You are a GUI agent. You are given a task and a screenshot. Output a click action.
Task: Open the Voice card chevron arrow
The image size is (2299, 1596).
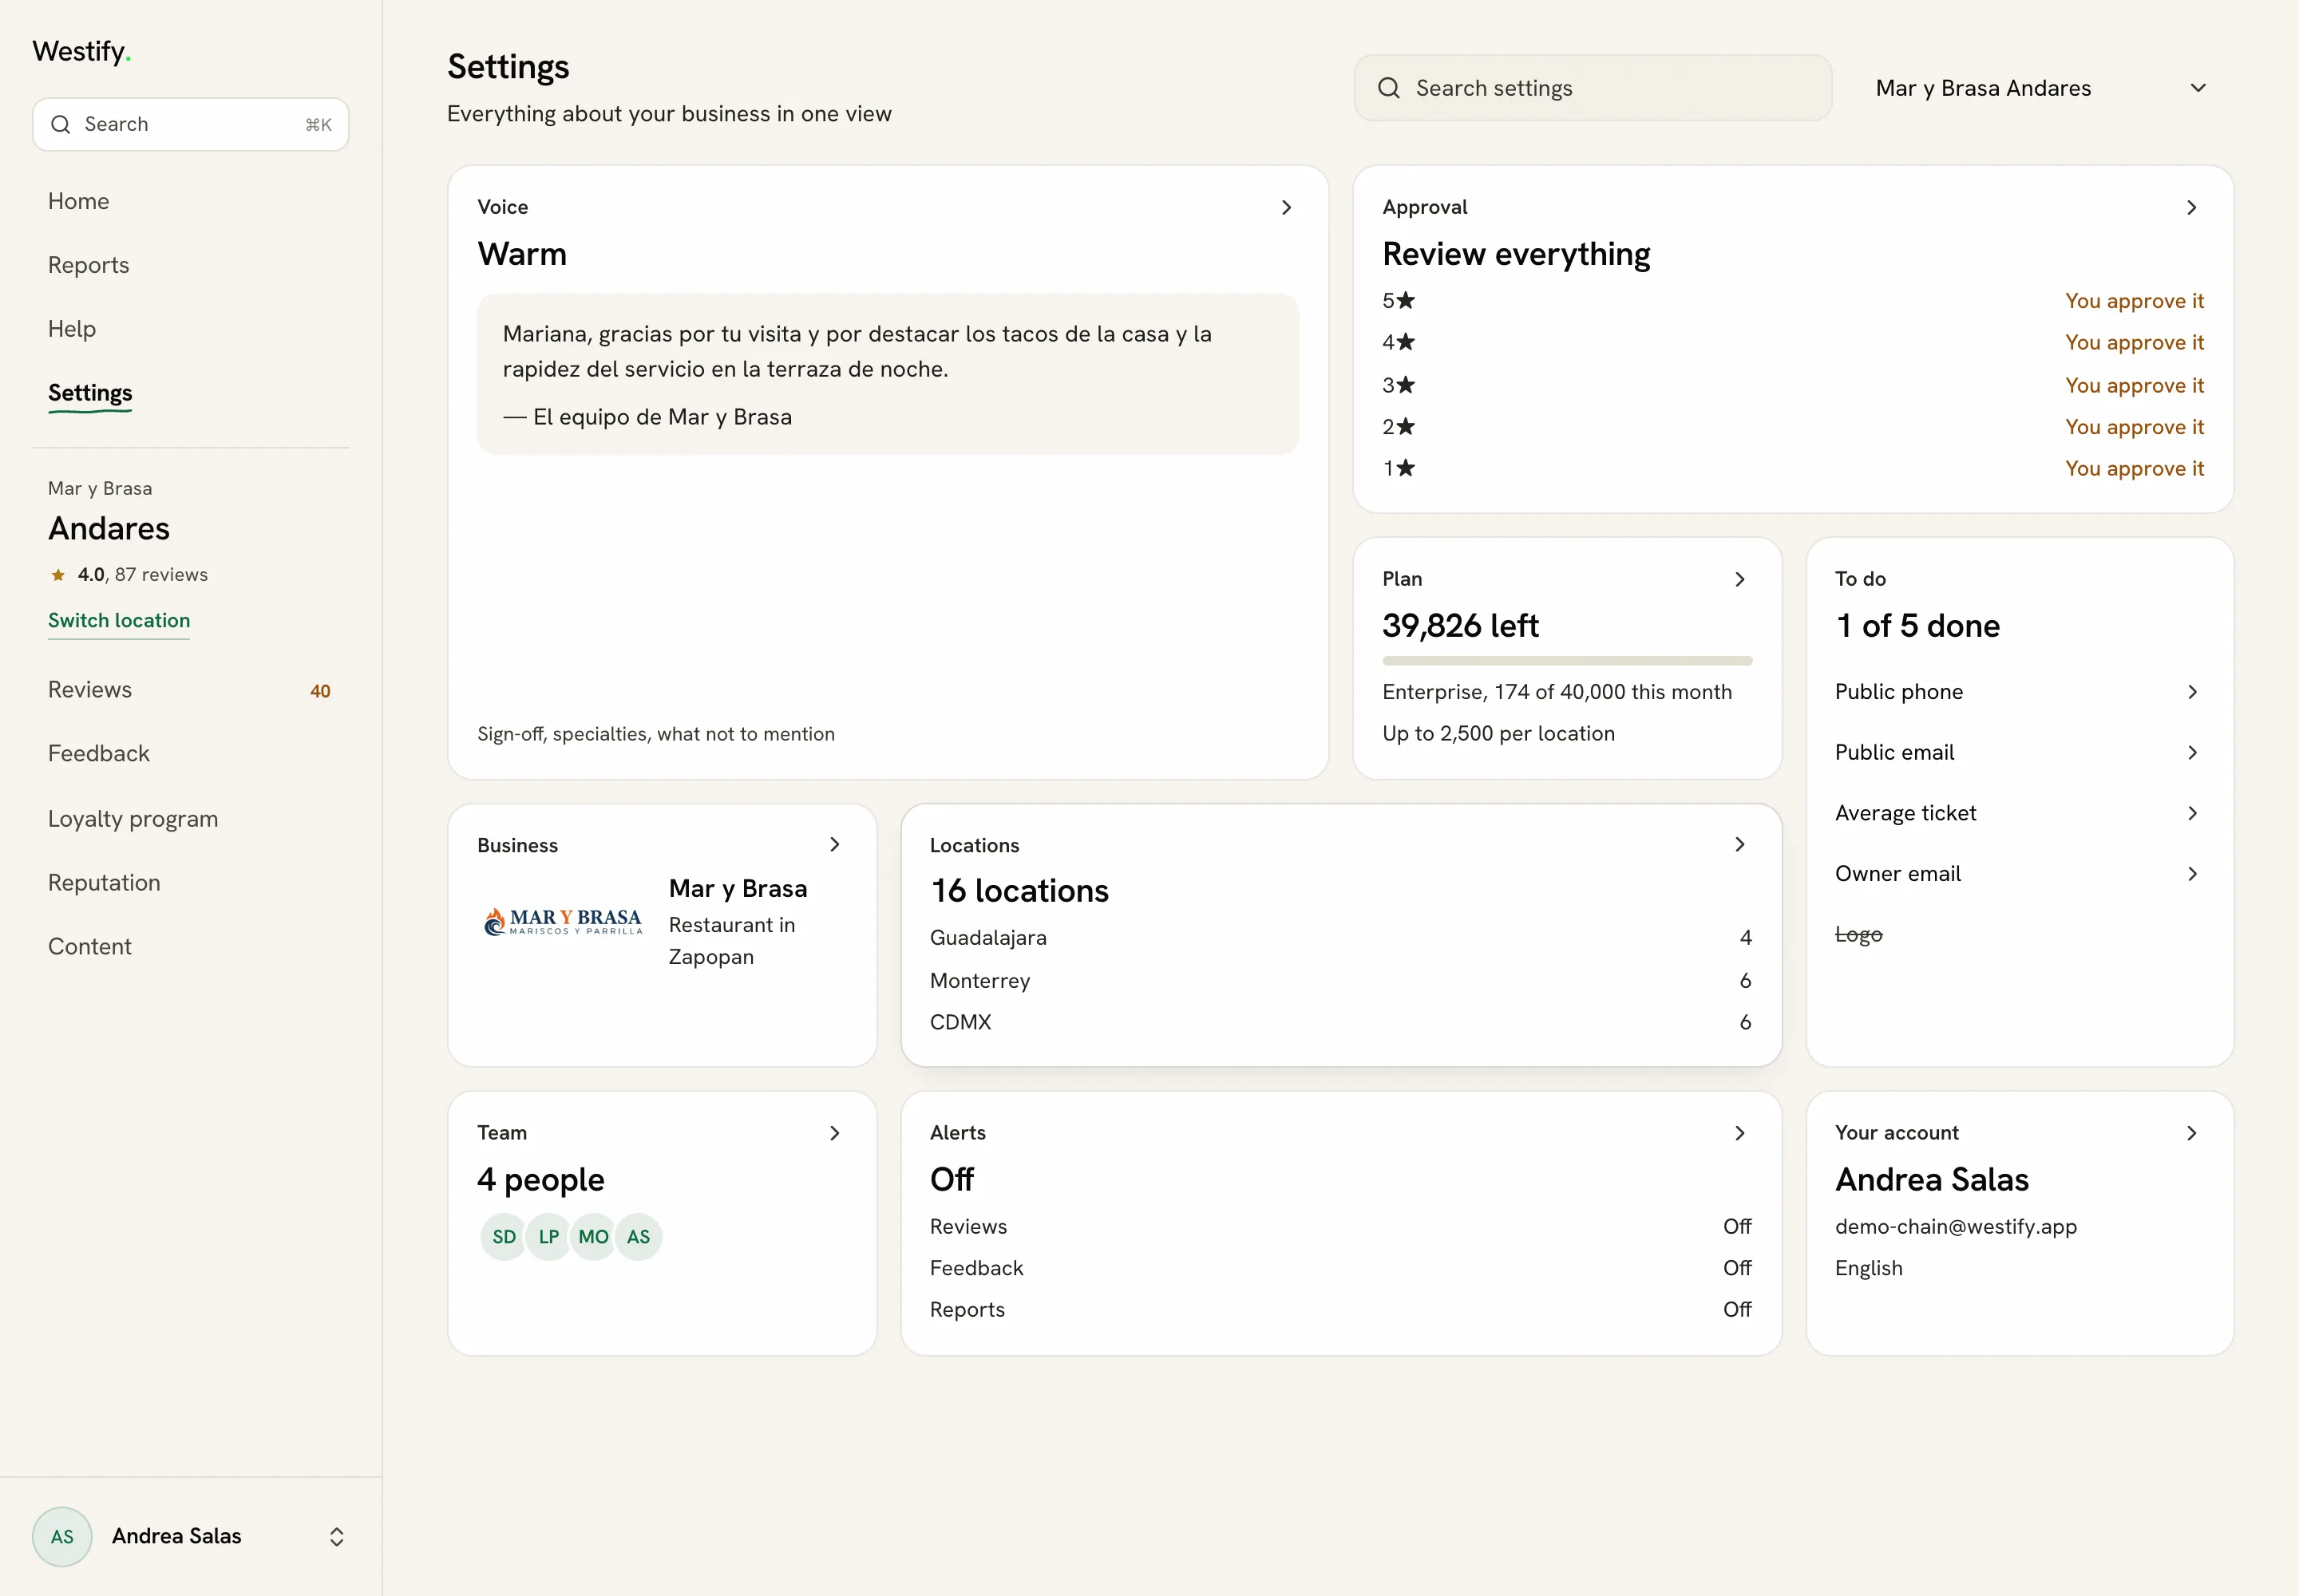click(x=1287, y=207)
